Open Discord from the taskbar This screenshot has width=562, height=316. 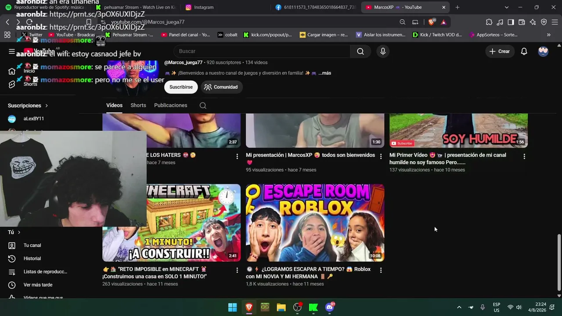tap(330, 307)
